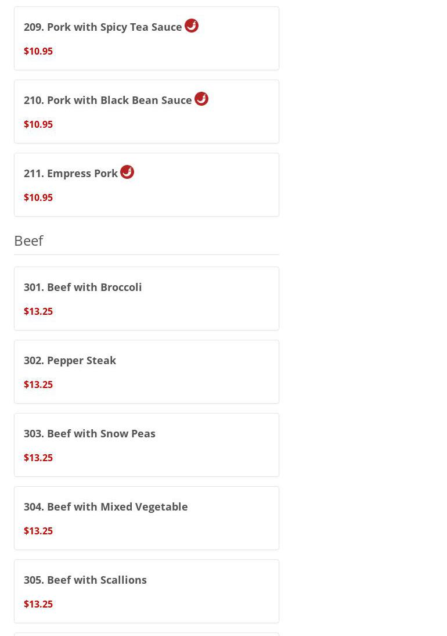
Task: Click the chili pepper icon beside Empress Pork
Action: click(x=127, y=172)
